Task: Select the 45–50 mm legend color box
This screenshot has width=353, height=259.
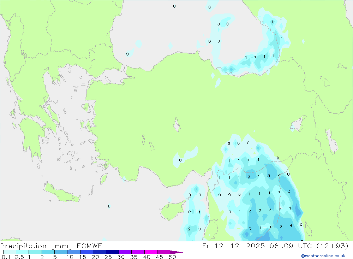Action: click(164, 252)
